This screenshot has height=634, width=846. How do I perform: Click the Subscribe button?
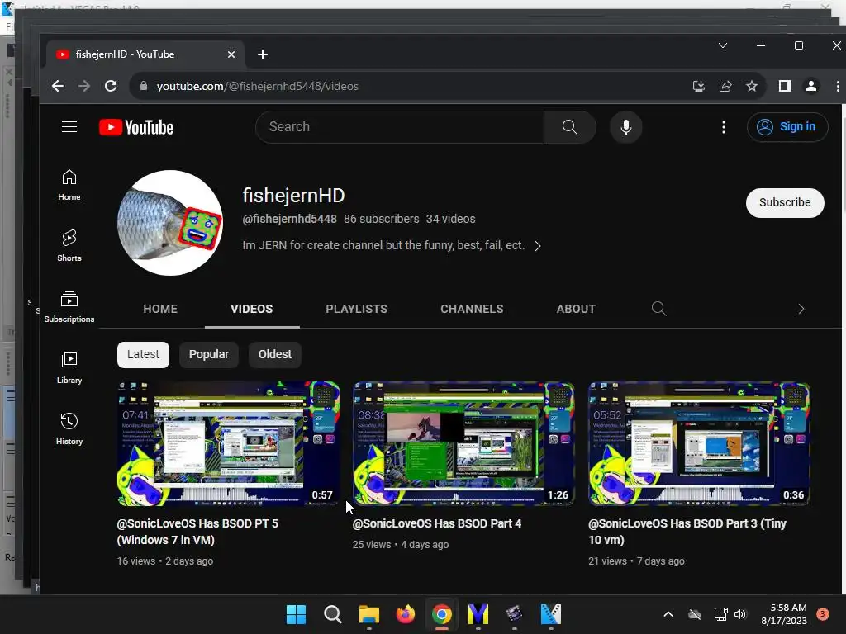(x=785, y=203)
